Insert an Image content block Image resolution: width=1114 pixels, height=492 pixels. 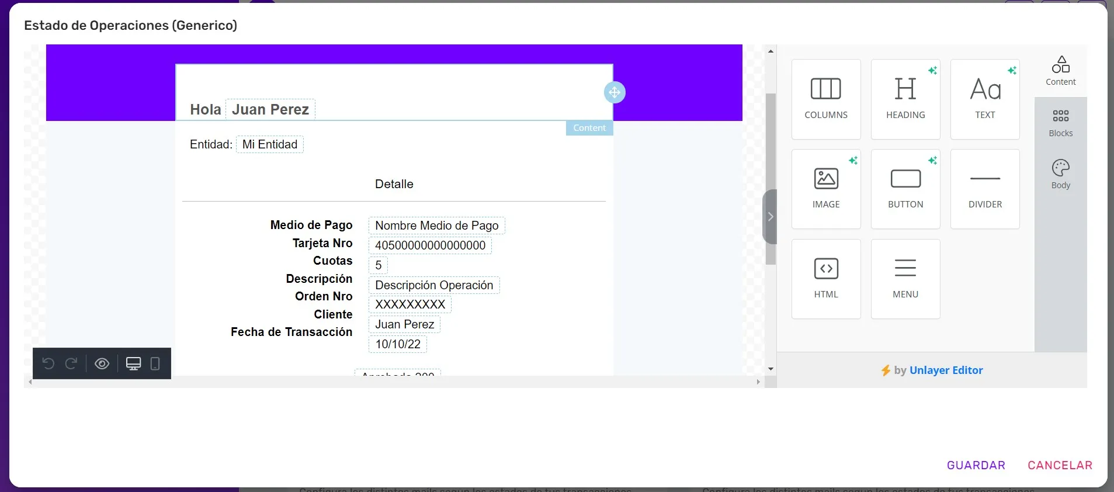(826, 189)
